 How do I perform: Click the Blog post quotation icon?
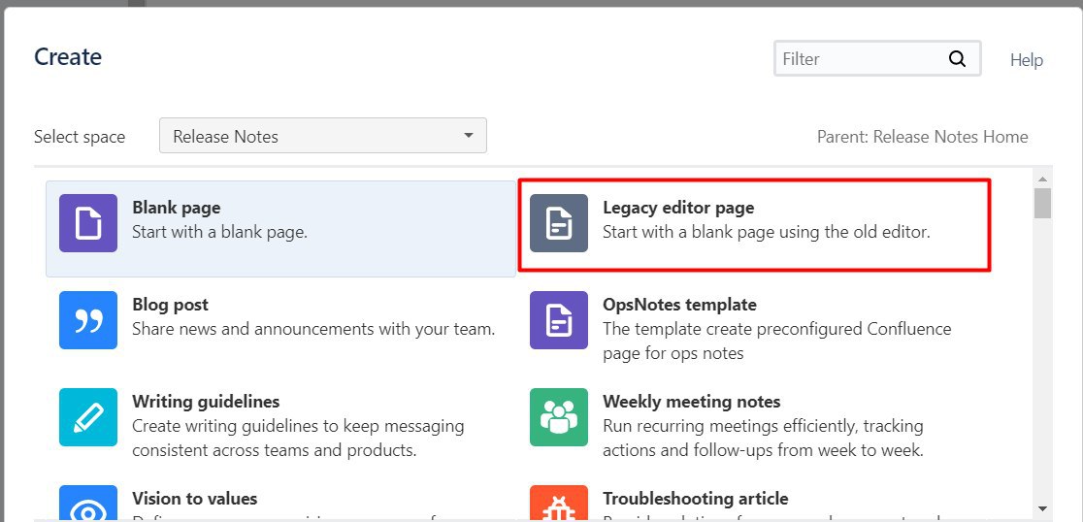(88, 320)
